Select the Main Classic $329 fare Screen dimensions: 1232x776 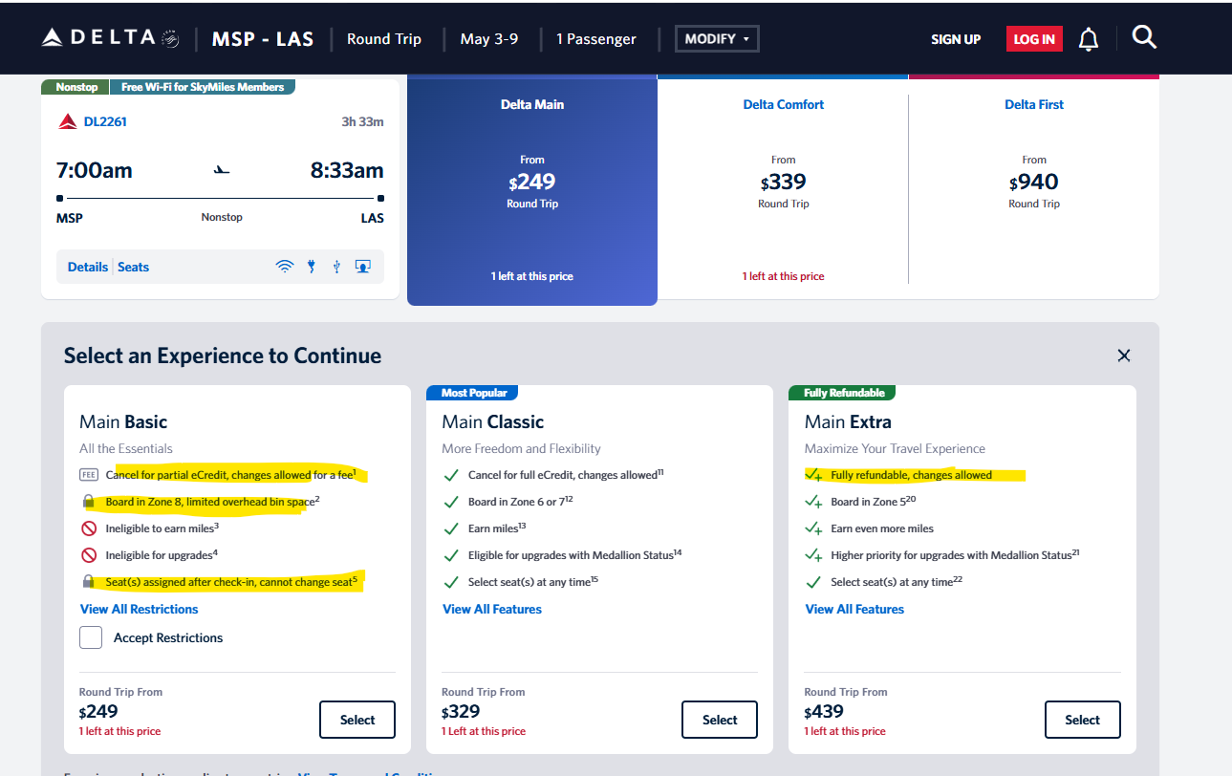(719, 720)
